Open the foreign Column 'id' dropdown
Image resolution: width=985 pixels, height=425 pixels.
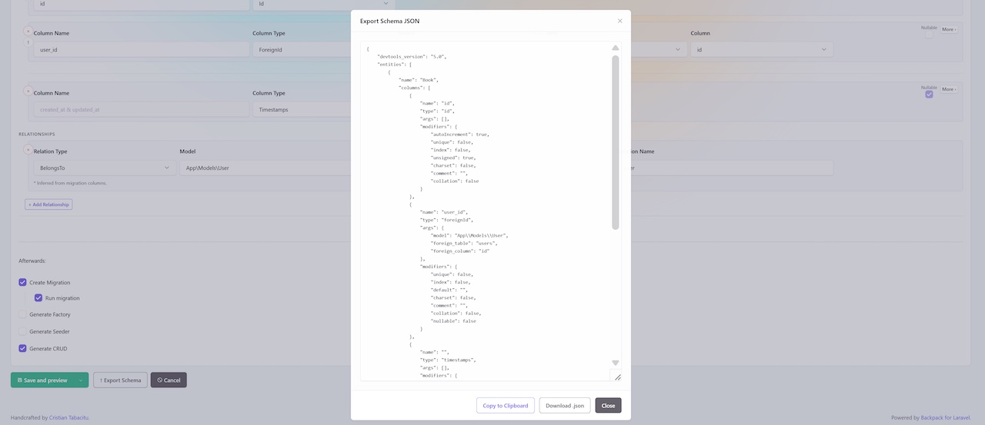(x=762, y=49)
